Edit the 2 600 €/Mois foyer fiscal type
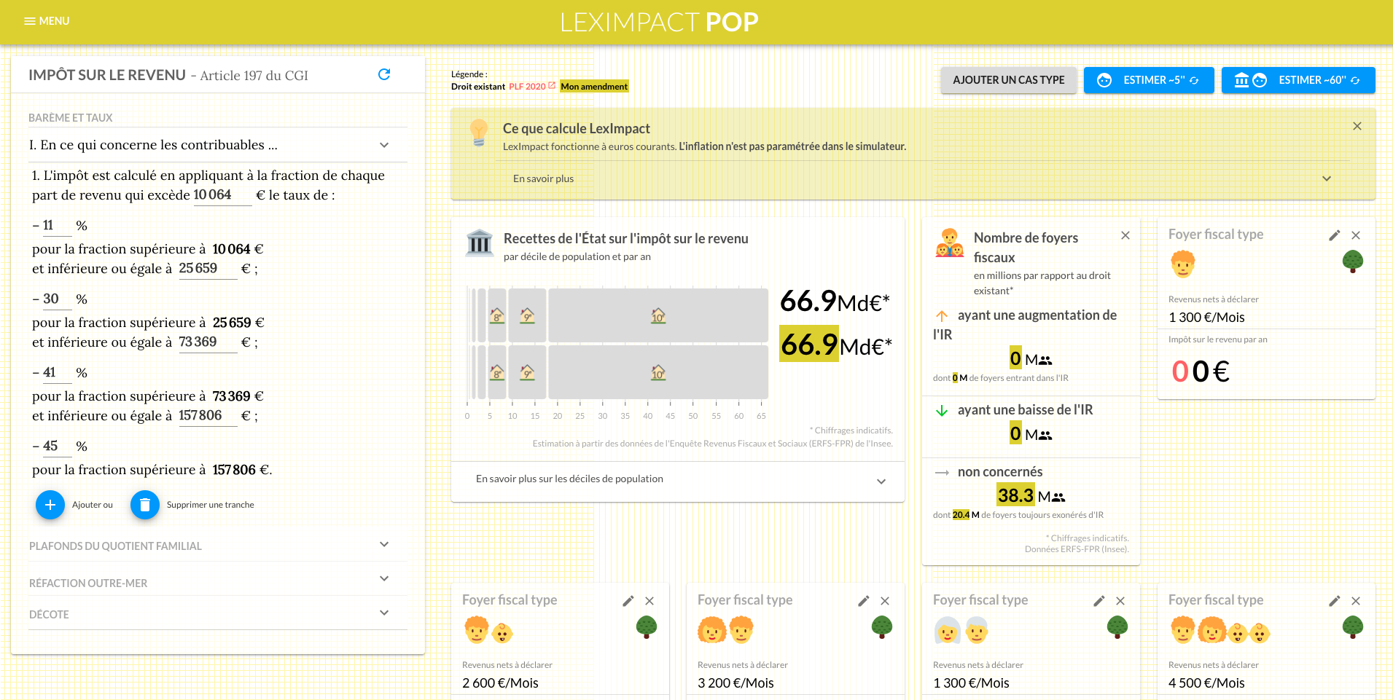The width and height of the screenshot is (1393, 700). pos(628,601)
